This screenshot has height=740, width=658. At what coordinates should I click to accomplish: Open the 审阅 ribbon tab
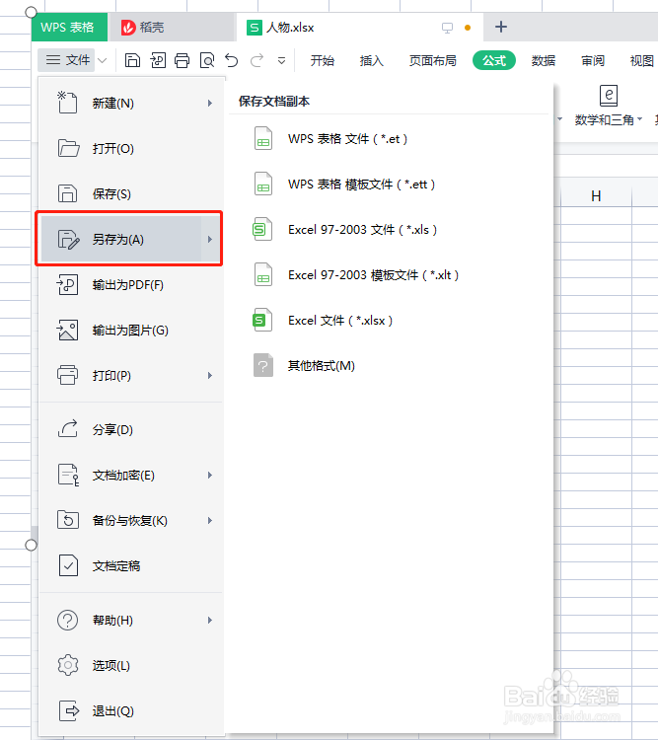click(593, 60)
